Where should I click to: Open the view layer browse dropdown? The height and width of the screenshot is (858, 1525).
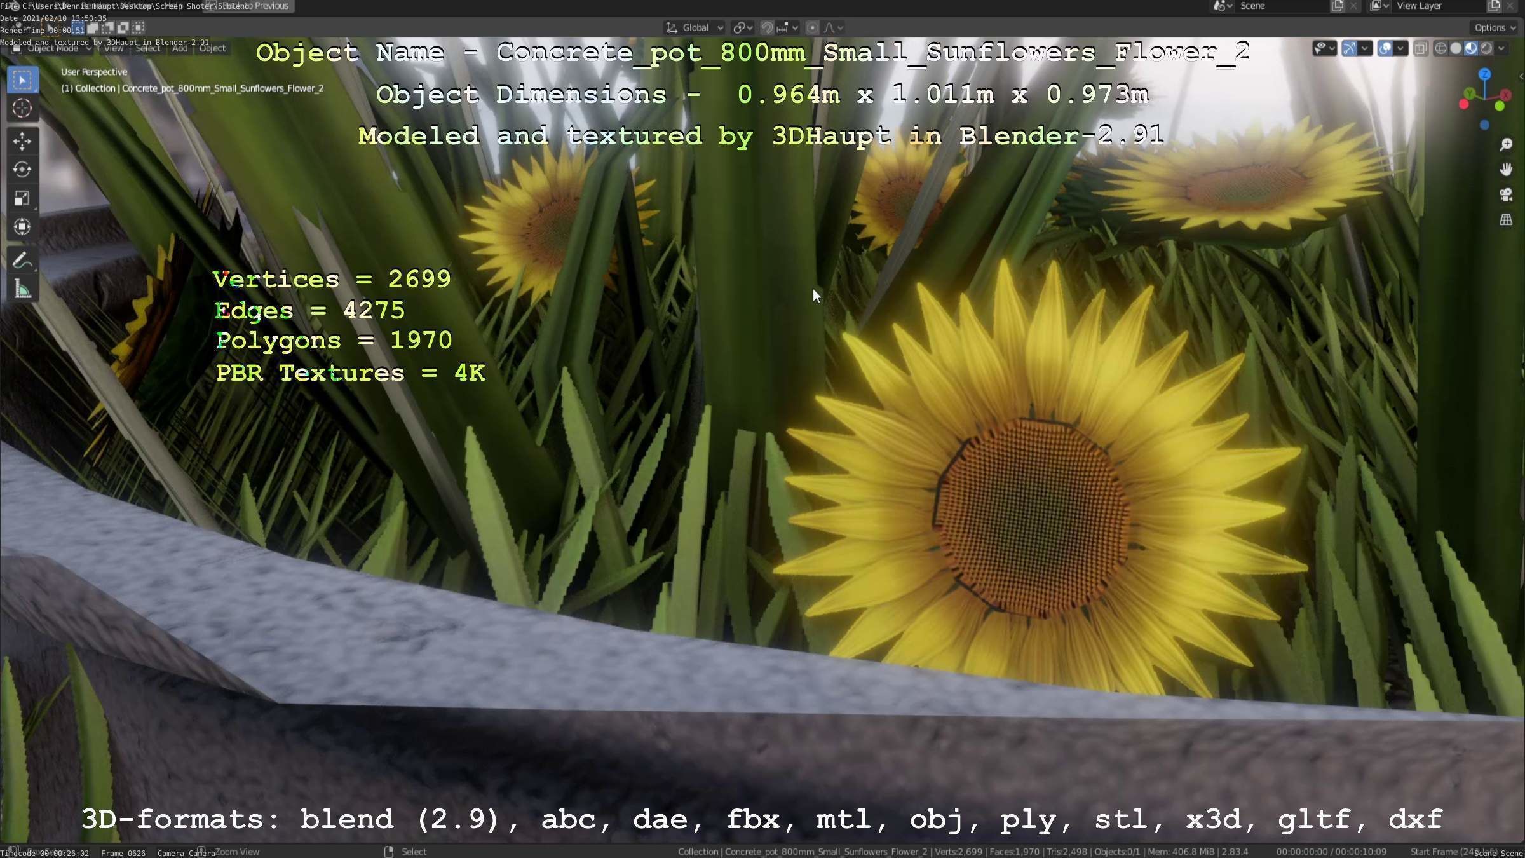1379,6
